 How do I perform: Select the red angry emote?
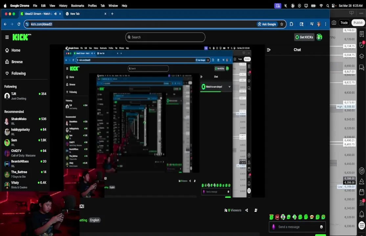[x=277, y=217]
